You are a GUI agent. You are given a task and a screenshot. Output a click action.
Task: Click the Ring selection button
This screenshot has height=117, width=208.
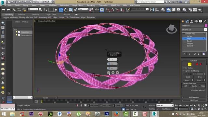187,80
